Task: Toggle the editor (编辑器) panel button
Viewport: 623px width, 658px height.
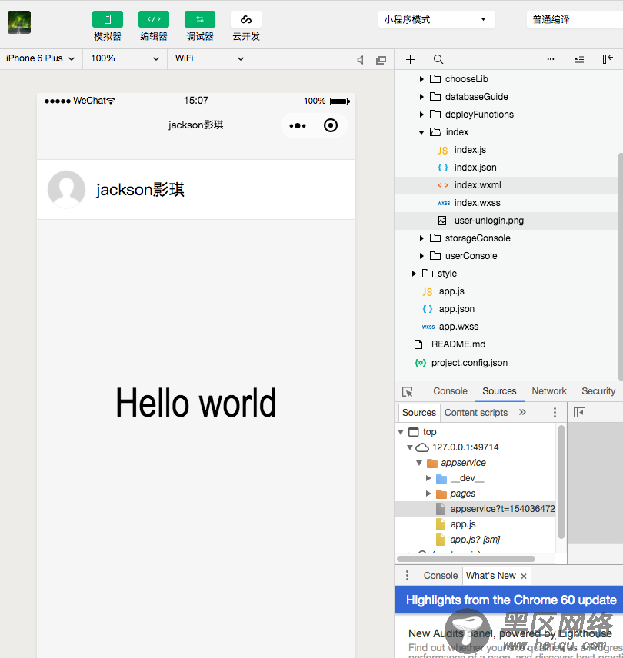Action: coord(154,19)
